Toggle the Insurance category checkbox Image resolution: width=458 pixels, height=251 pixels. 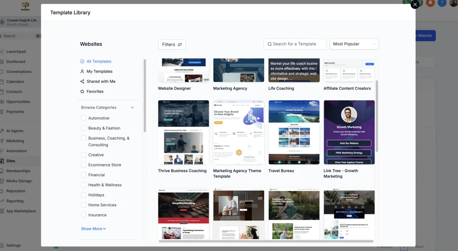click(x=84, y=215)
